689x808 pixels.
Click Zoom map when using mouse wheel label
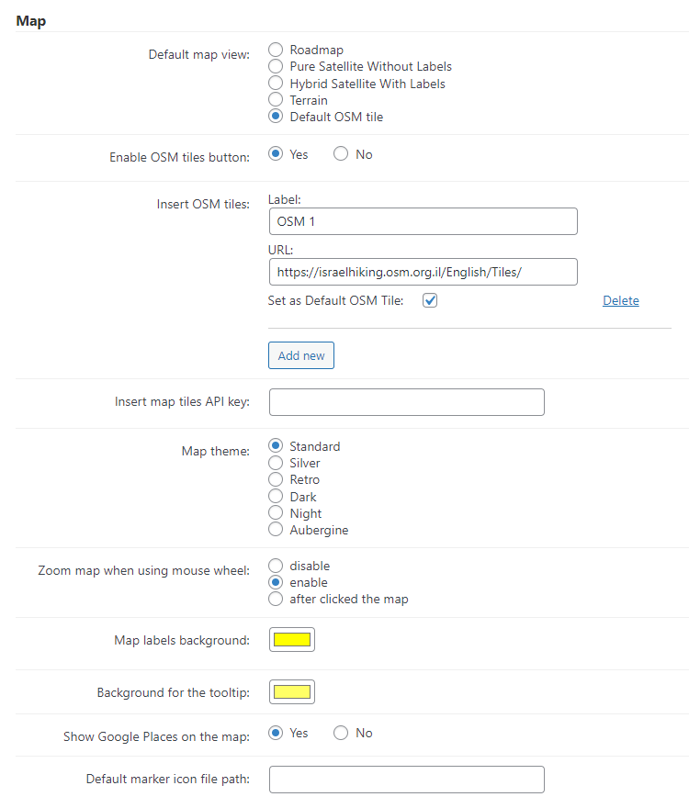[144, 571]
